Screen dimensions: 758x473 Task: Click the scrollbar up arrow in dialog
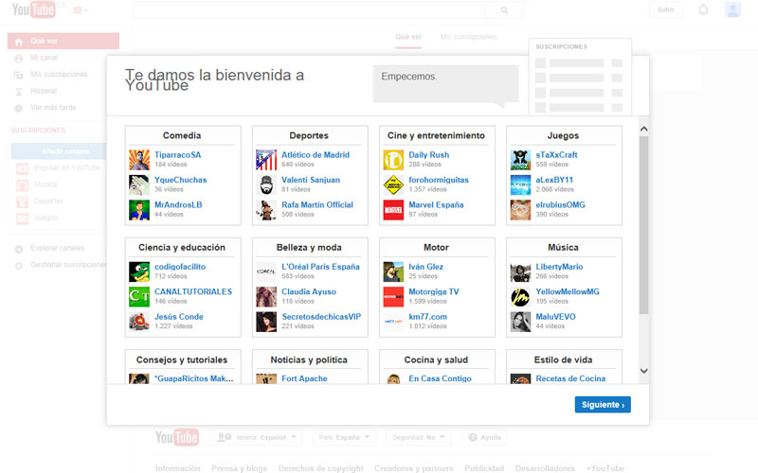click(x=644, y=130)
